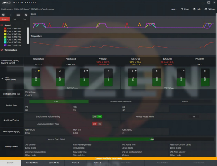Open the more... menu
This screenshot has width=217, height=166.
[174, 9]
